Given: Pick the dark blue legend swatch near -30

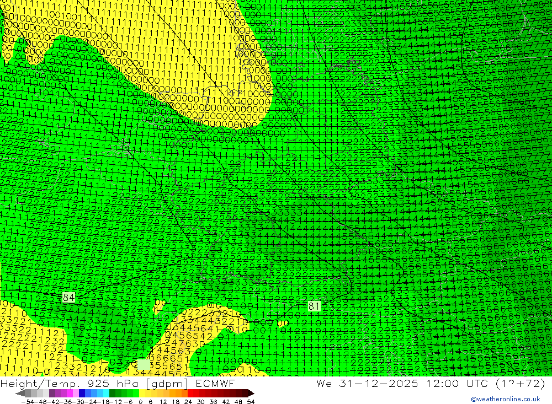Looking at the screenshot, I should tap(82, 394).
